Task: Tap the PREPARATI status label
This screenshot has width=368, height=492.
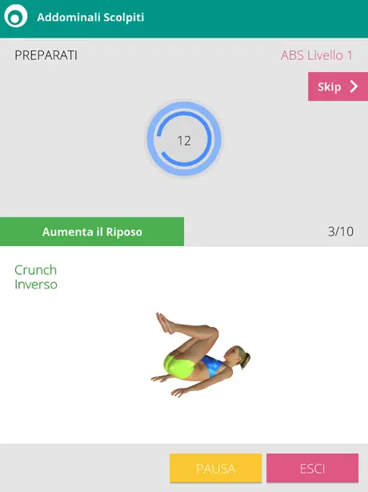Action: tap(46, 55)
